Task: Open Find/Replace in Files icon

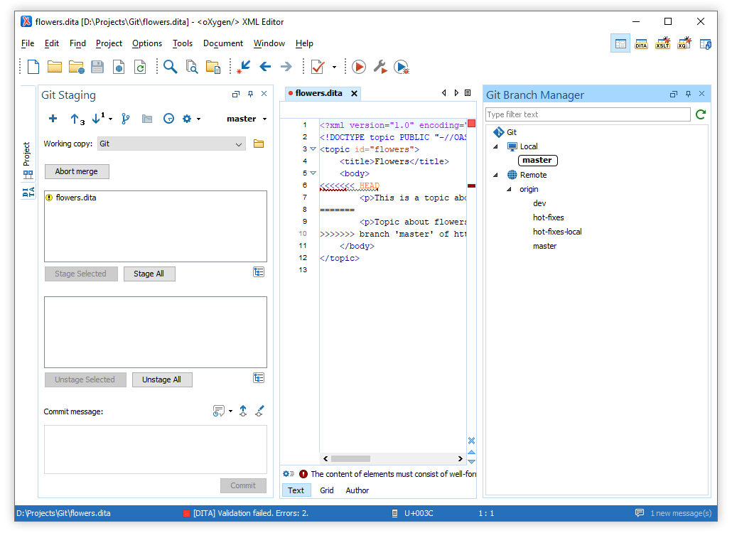Action: pos(192,67)
